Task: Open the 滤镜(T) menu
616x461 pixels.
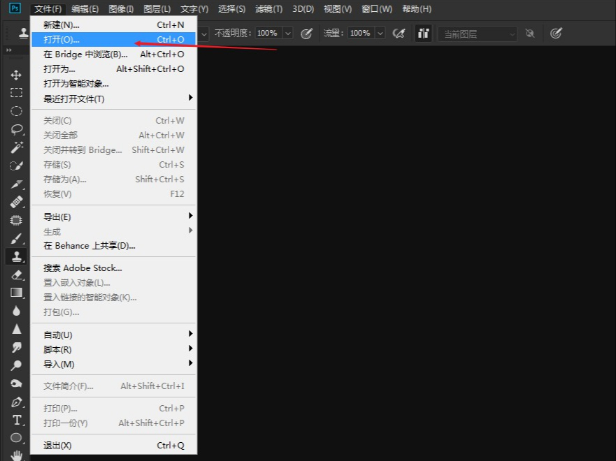Action: 268,8
